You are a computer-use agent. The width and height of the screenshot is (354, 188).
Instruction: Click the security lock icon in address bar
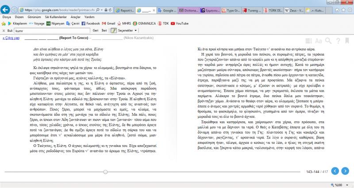pyautogui.click(x=106, y=10)
